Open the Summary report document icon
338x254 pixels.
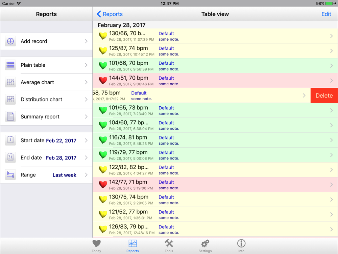10,117
